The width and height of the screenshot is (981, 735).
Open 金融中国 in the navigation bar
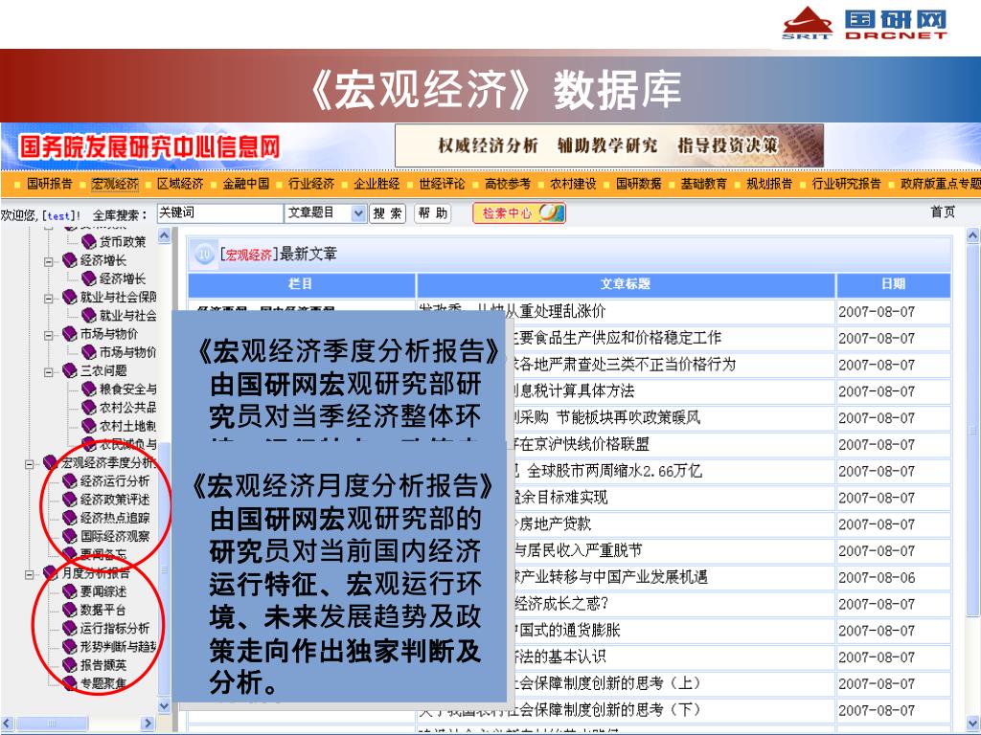246,184
